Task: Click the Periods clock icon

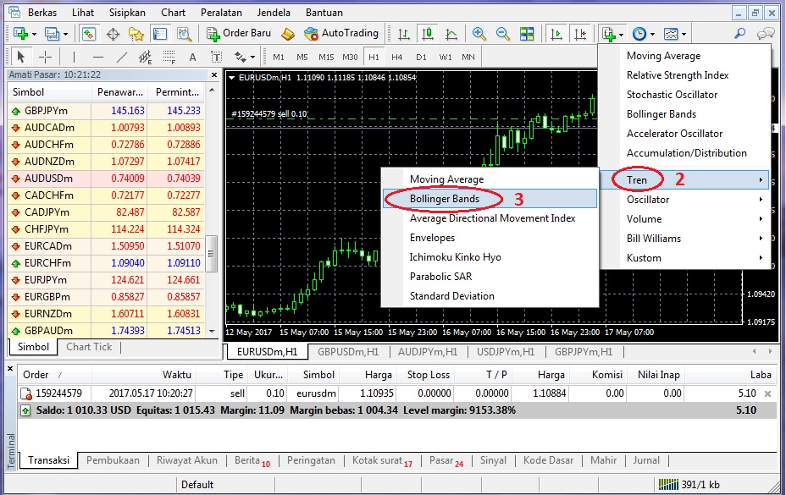Action: [639, 34]
